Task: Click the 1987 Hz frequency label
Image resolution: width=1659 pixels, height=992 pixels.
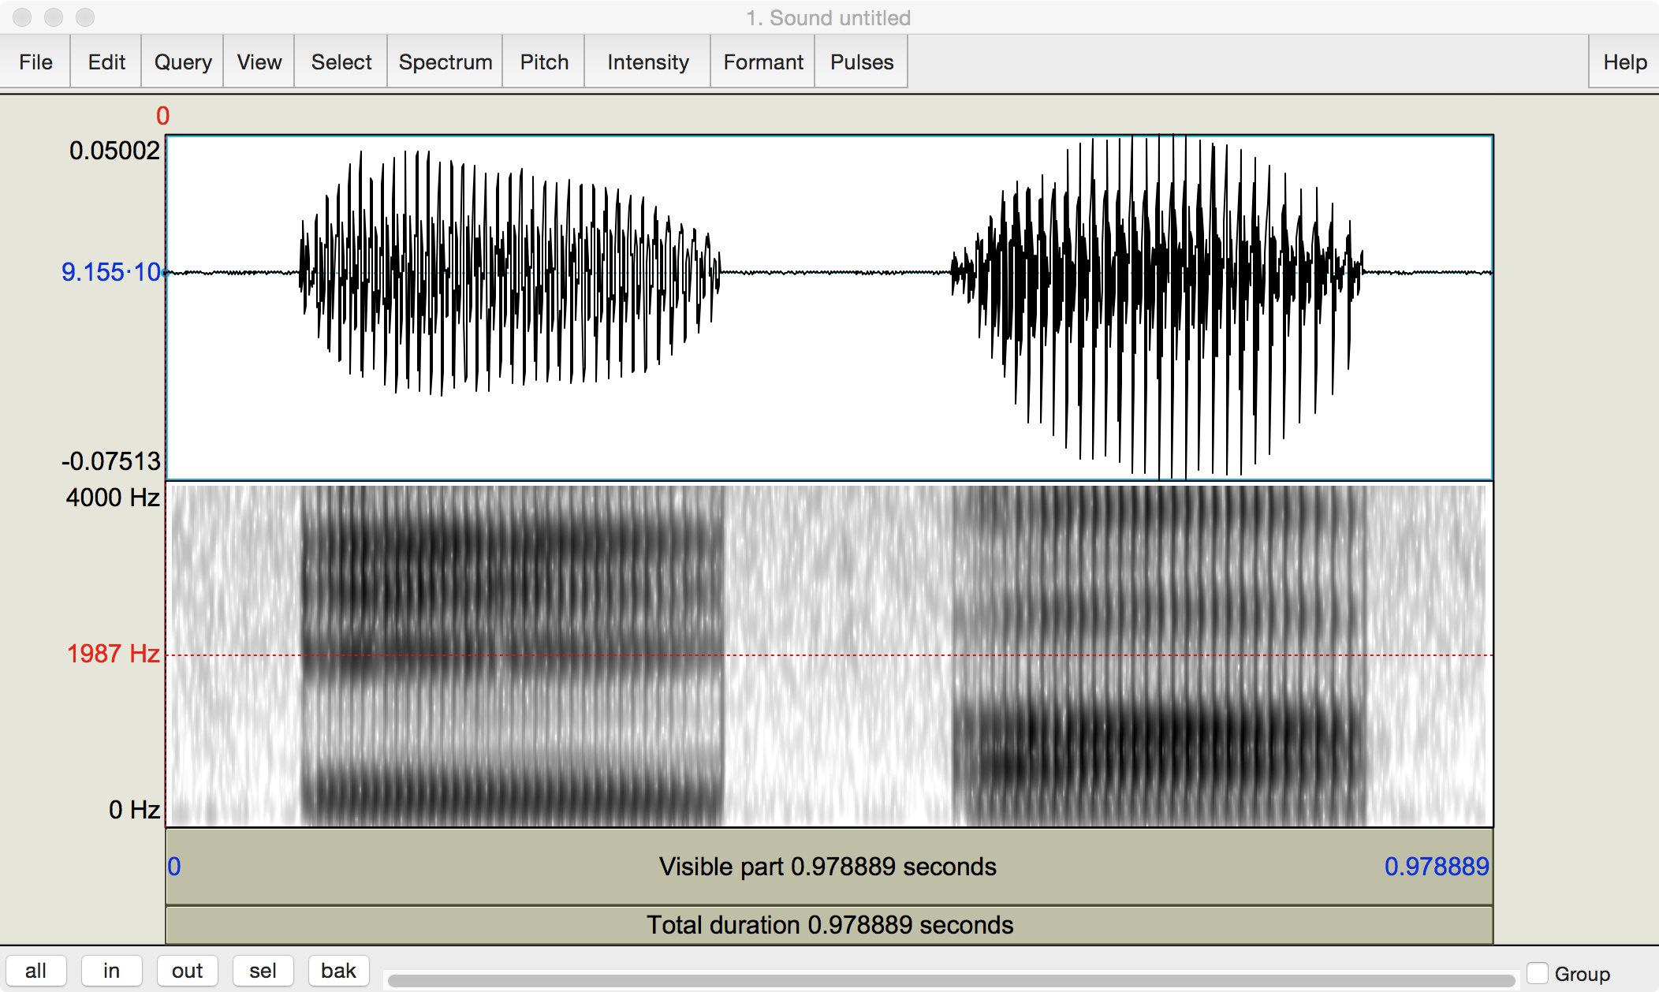Action: click(114, 654)
